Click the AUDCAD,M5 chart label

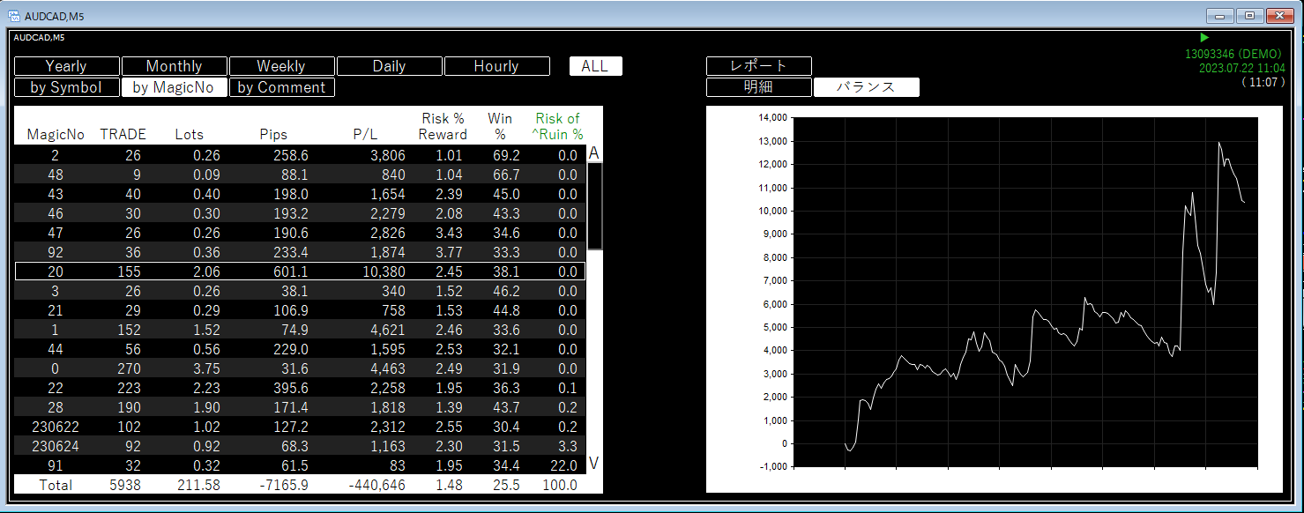(x=39, y=38)
